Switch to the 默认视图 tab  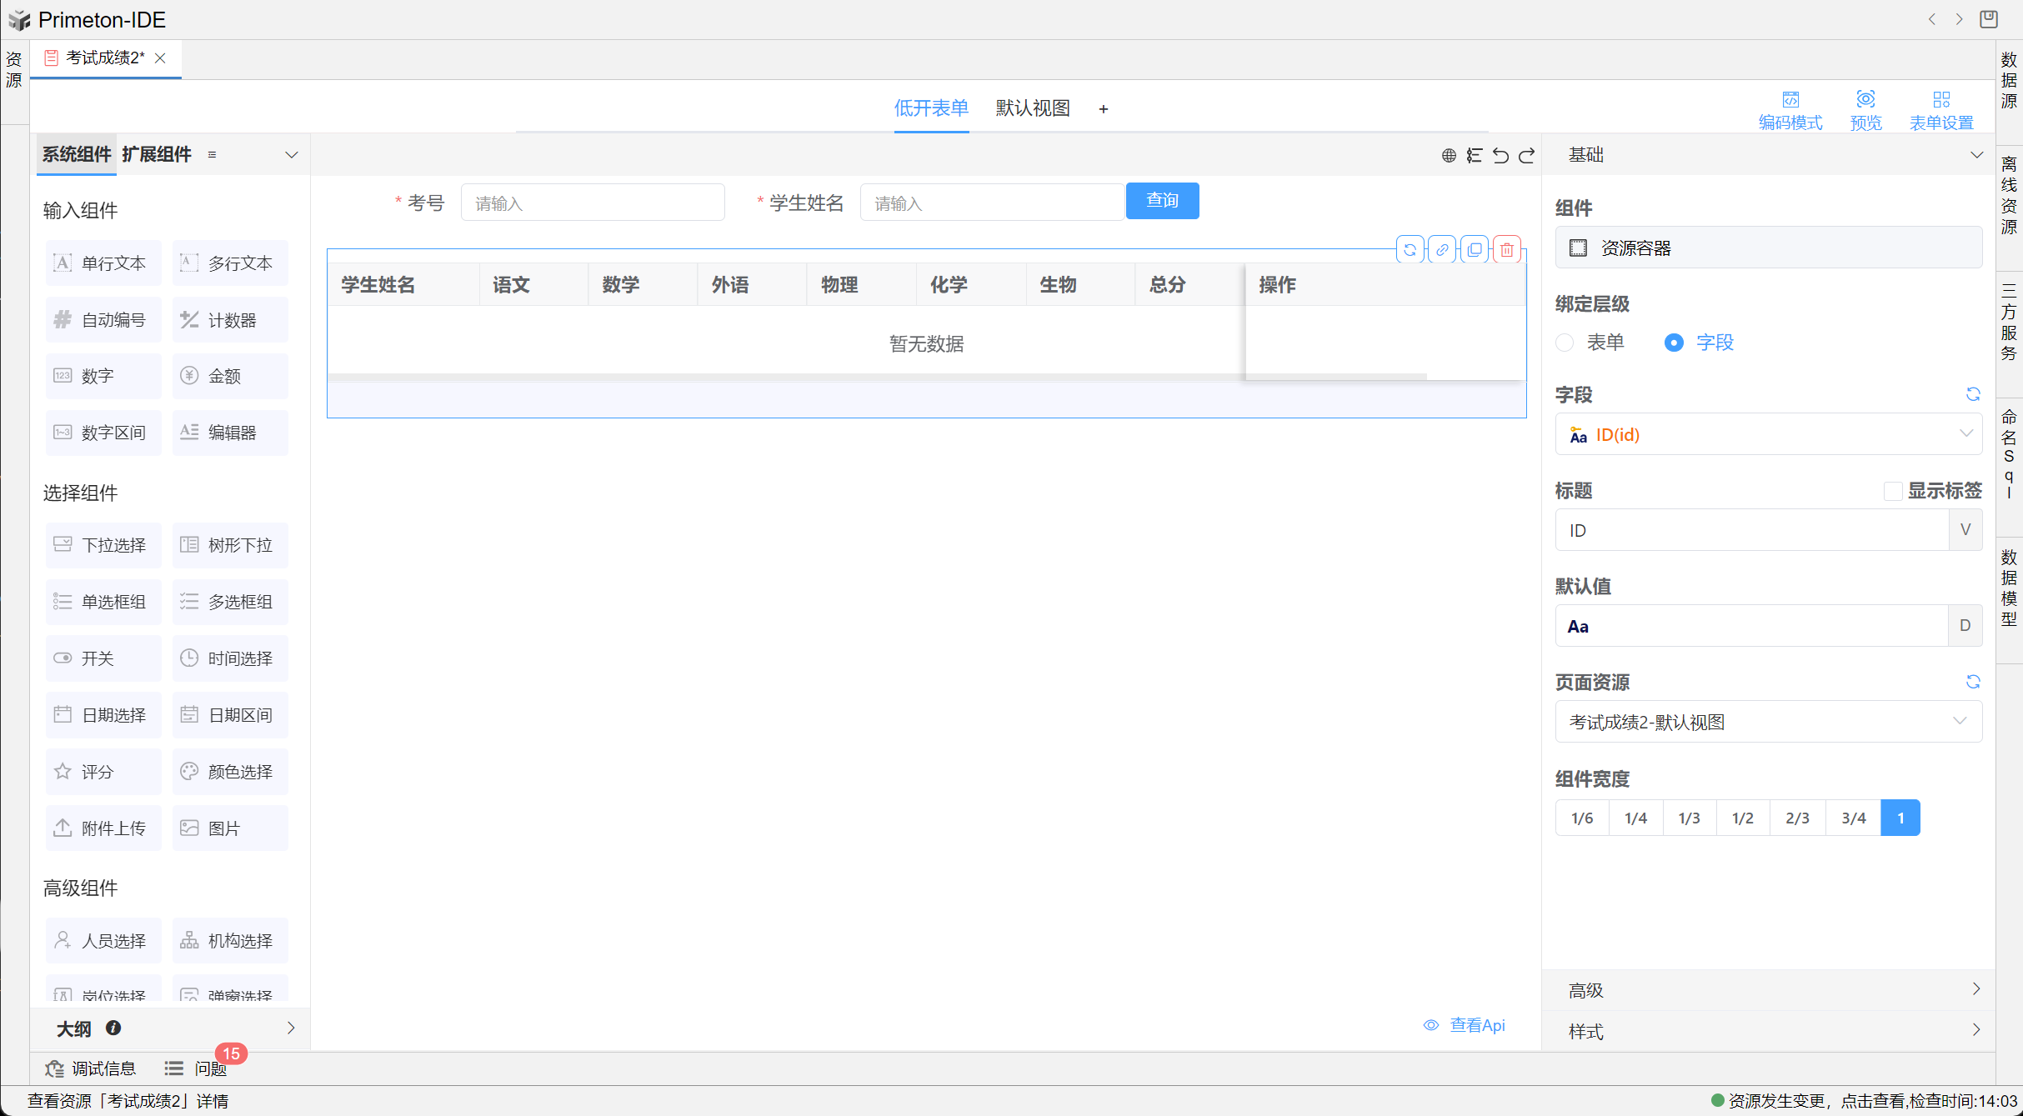(x=1033, y=108)
